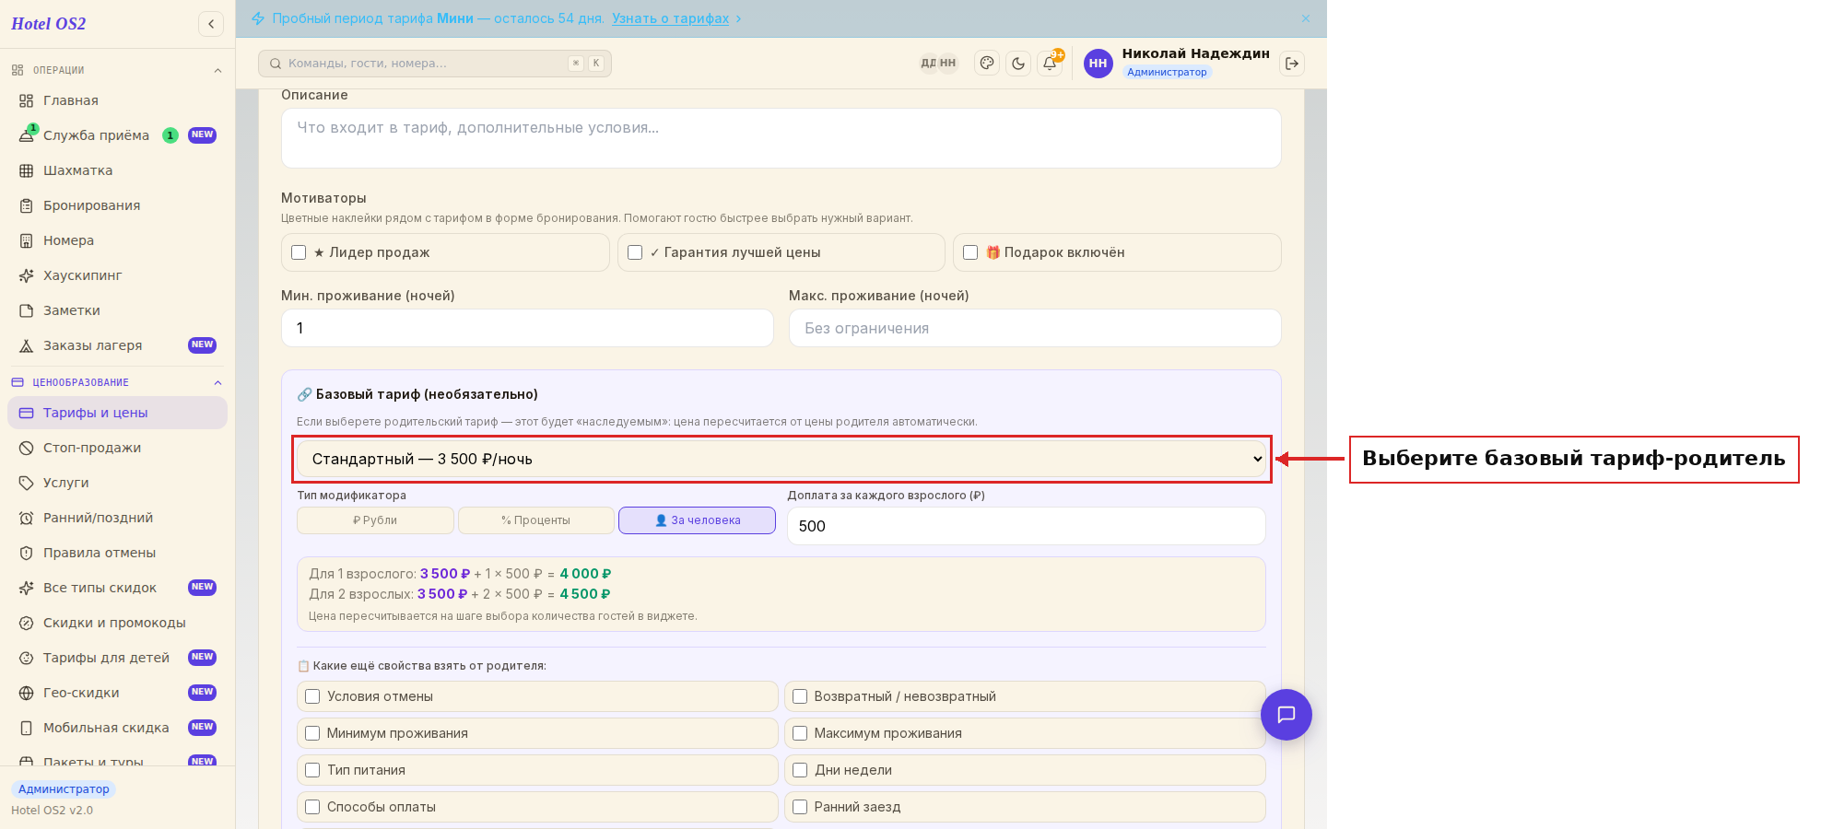Follow the Узнать о тарифах link
Image resolution: width=1821 pixels, height=829 pixels.
click(x=670, y=18)
